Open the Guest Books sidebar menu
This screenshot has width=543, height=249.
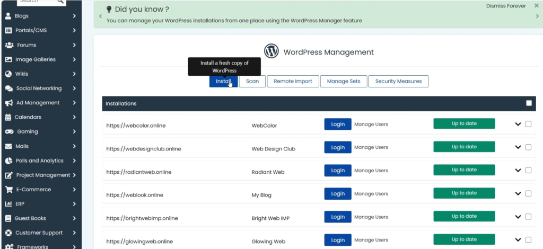(41, 218)
